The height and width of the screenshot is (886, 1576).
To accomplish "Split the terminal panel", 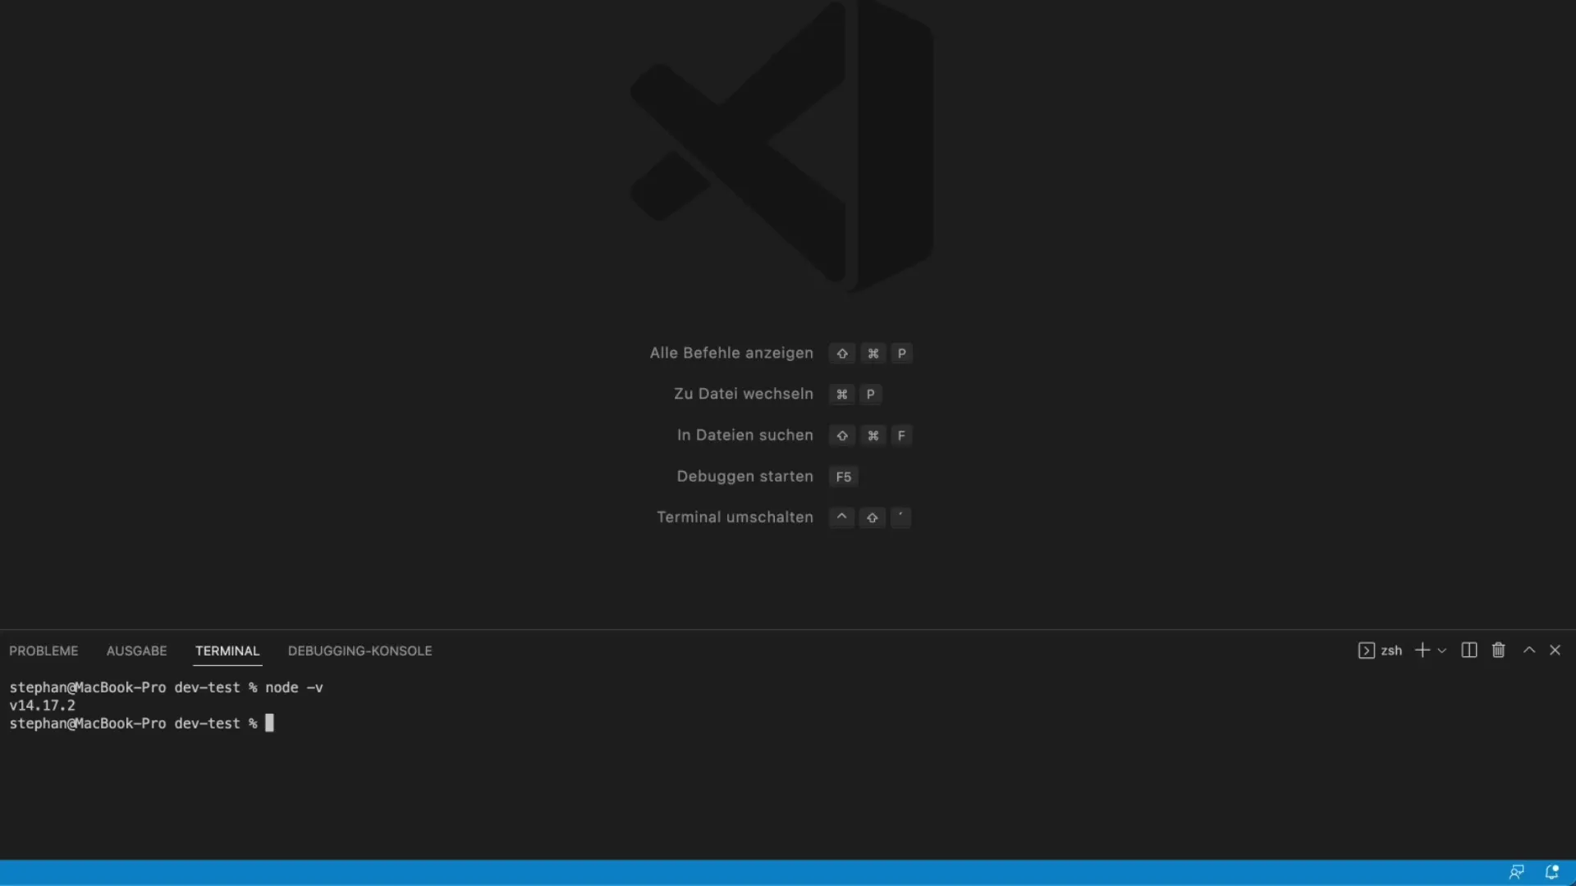I will (x=1469, y=650).
